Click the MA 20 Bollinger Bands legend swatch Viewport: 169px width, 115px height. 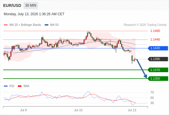click(6, 25)
